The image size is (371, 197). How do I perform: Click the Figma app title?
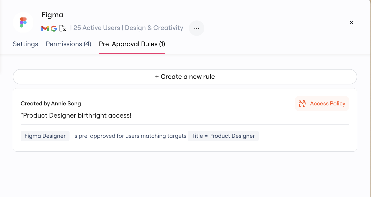[x=52, y=15]
